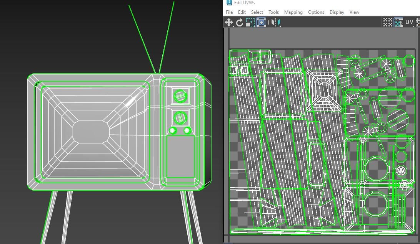This screenshot has height=244, width=420.
Task: Select the Scale Selected Subobject tool
Action: tap(250, 22)
